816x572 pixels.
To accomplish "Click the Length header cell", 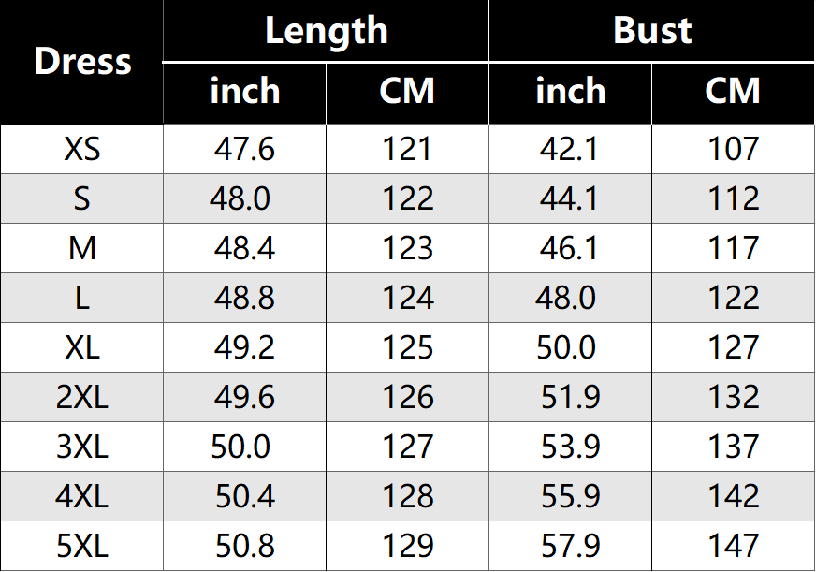I will click(326, 31).
